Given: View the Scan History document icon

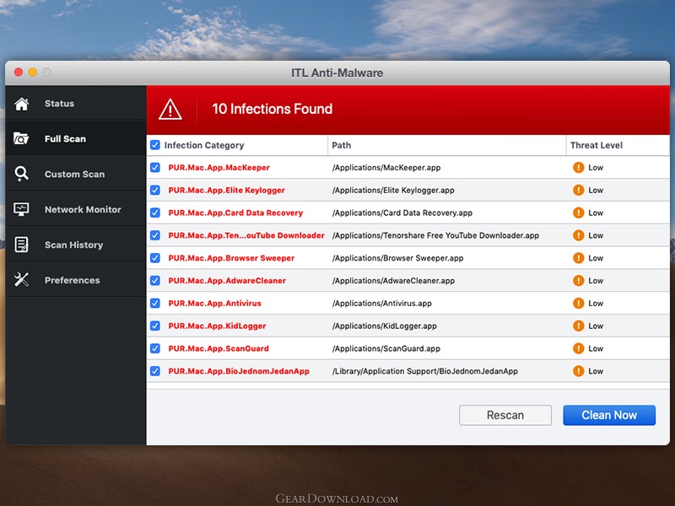Looking at the screenshot, I should pyautogui.click(x=22, y=245).
